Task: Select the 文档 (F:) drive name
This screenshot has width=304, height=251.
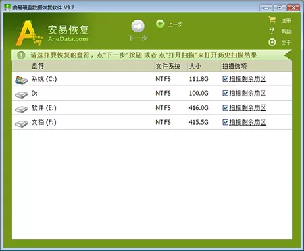Action: (x=44, y=122)
